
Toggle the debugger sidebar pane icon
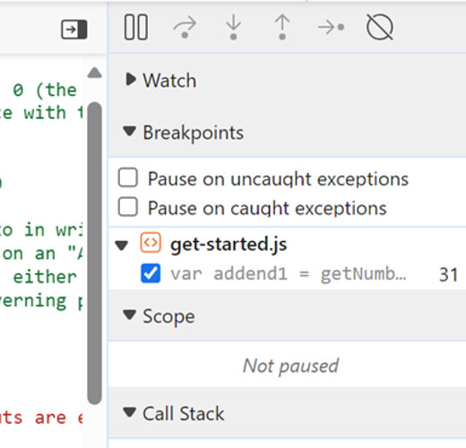[74, 30]
